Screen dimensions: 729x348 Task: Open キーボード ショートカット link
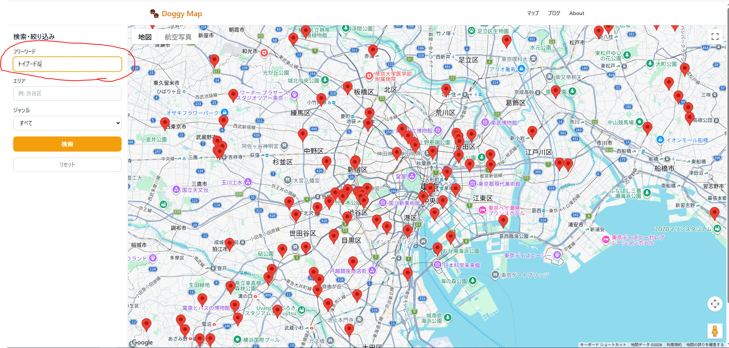(x=603, y=345)
